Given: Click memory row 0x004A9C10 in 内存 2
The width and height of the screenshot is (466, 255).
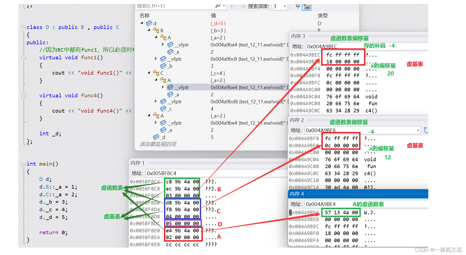Looking at the screenshot, I should coord(332,180).
